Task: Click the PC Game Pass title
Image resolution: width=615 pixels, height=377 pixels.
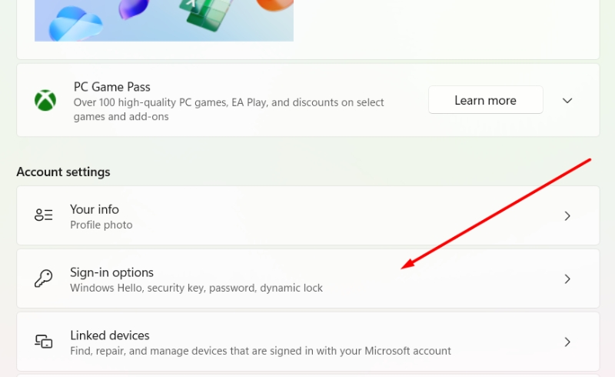Action: (112, 87)
